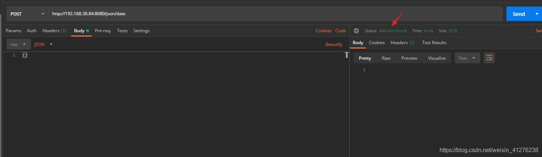Open the response Headers (2) tab

403,43
